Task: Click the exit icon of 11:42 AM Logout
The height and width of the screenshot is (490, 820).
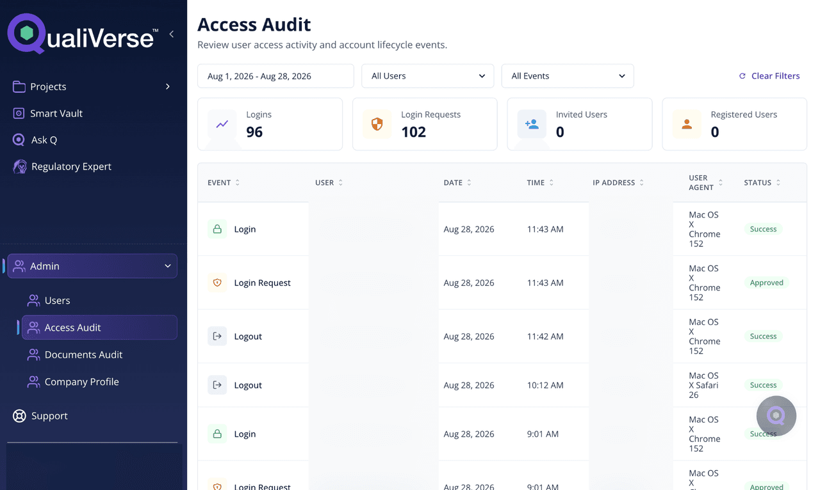Action: [217, 336]
